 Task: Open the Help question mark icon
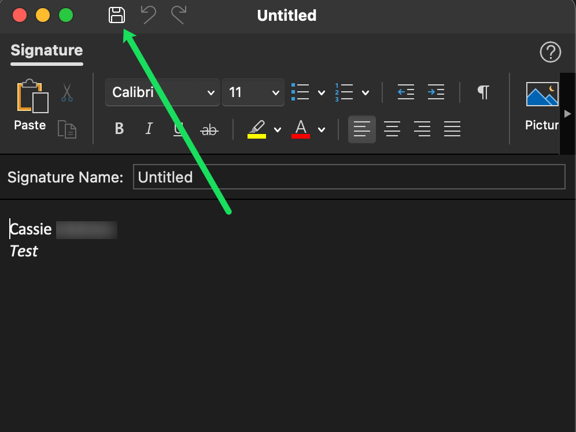(x=550, y=52)
